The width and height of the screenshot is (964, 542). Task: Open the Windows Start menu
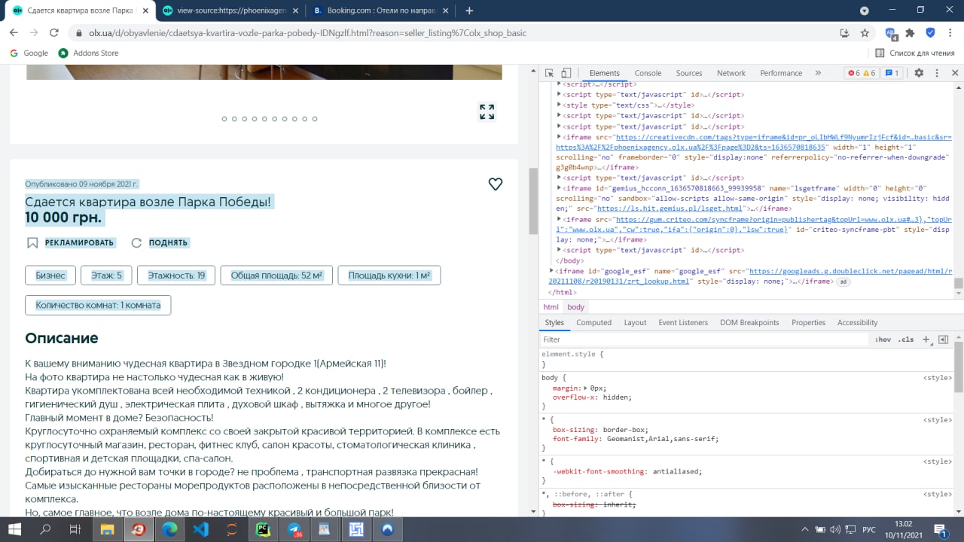click(x=14, y=529)
